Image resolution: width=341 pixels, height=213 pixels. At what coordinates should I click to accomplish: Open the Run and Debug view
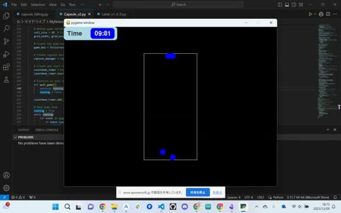tap(7, 54)
